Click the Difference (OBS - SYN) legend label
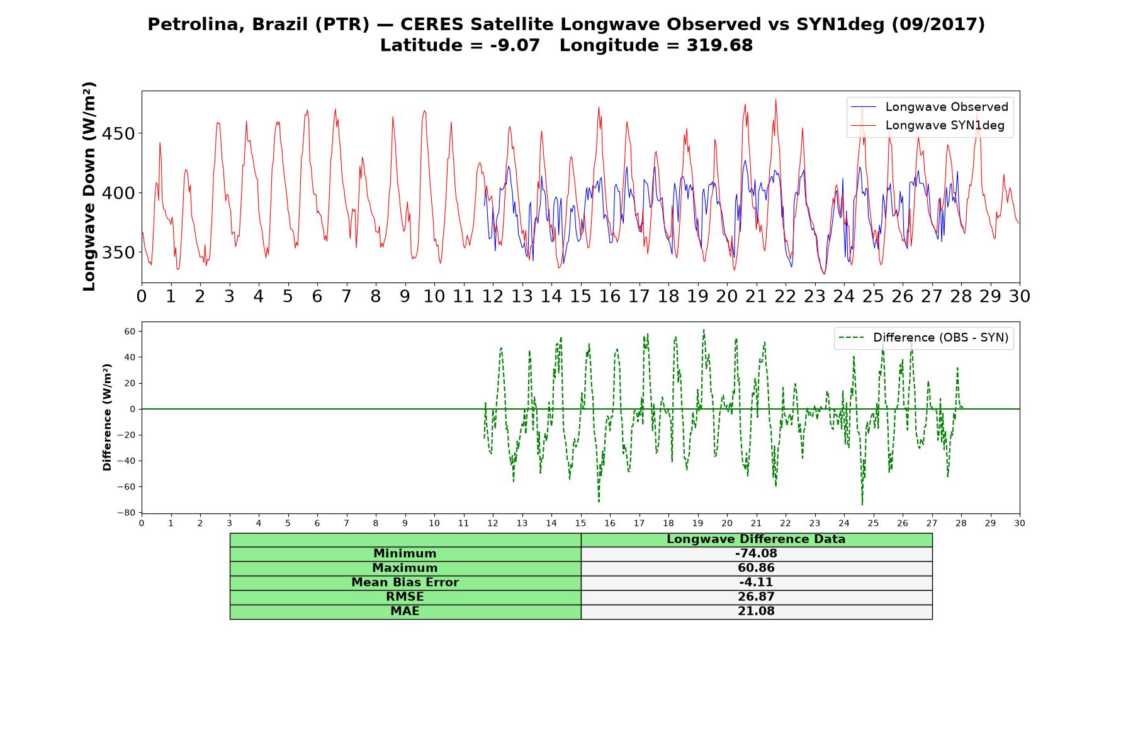1133x755 pixels. tap(940, 338)
